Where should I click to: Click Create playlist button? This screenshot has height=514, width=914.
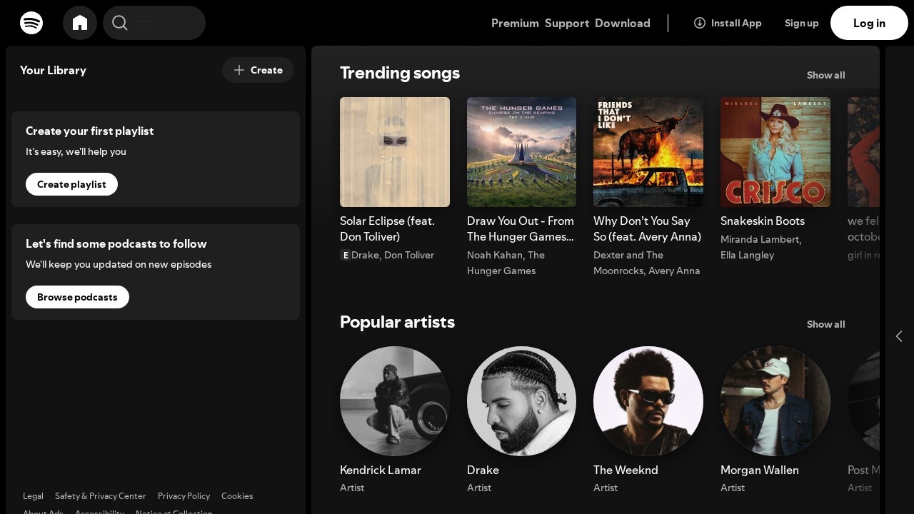[71, 184]
